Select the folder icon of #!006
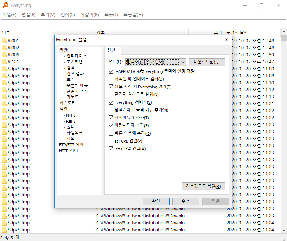This screenshot has height=241, width=287. [x=4, y=55]
